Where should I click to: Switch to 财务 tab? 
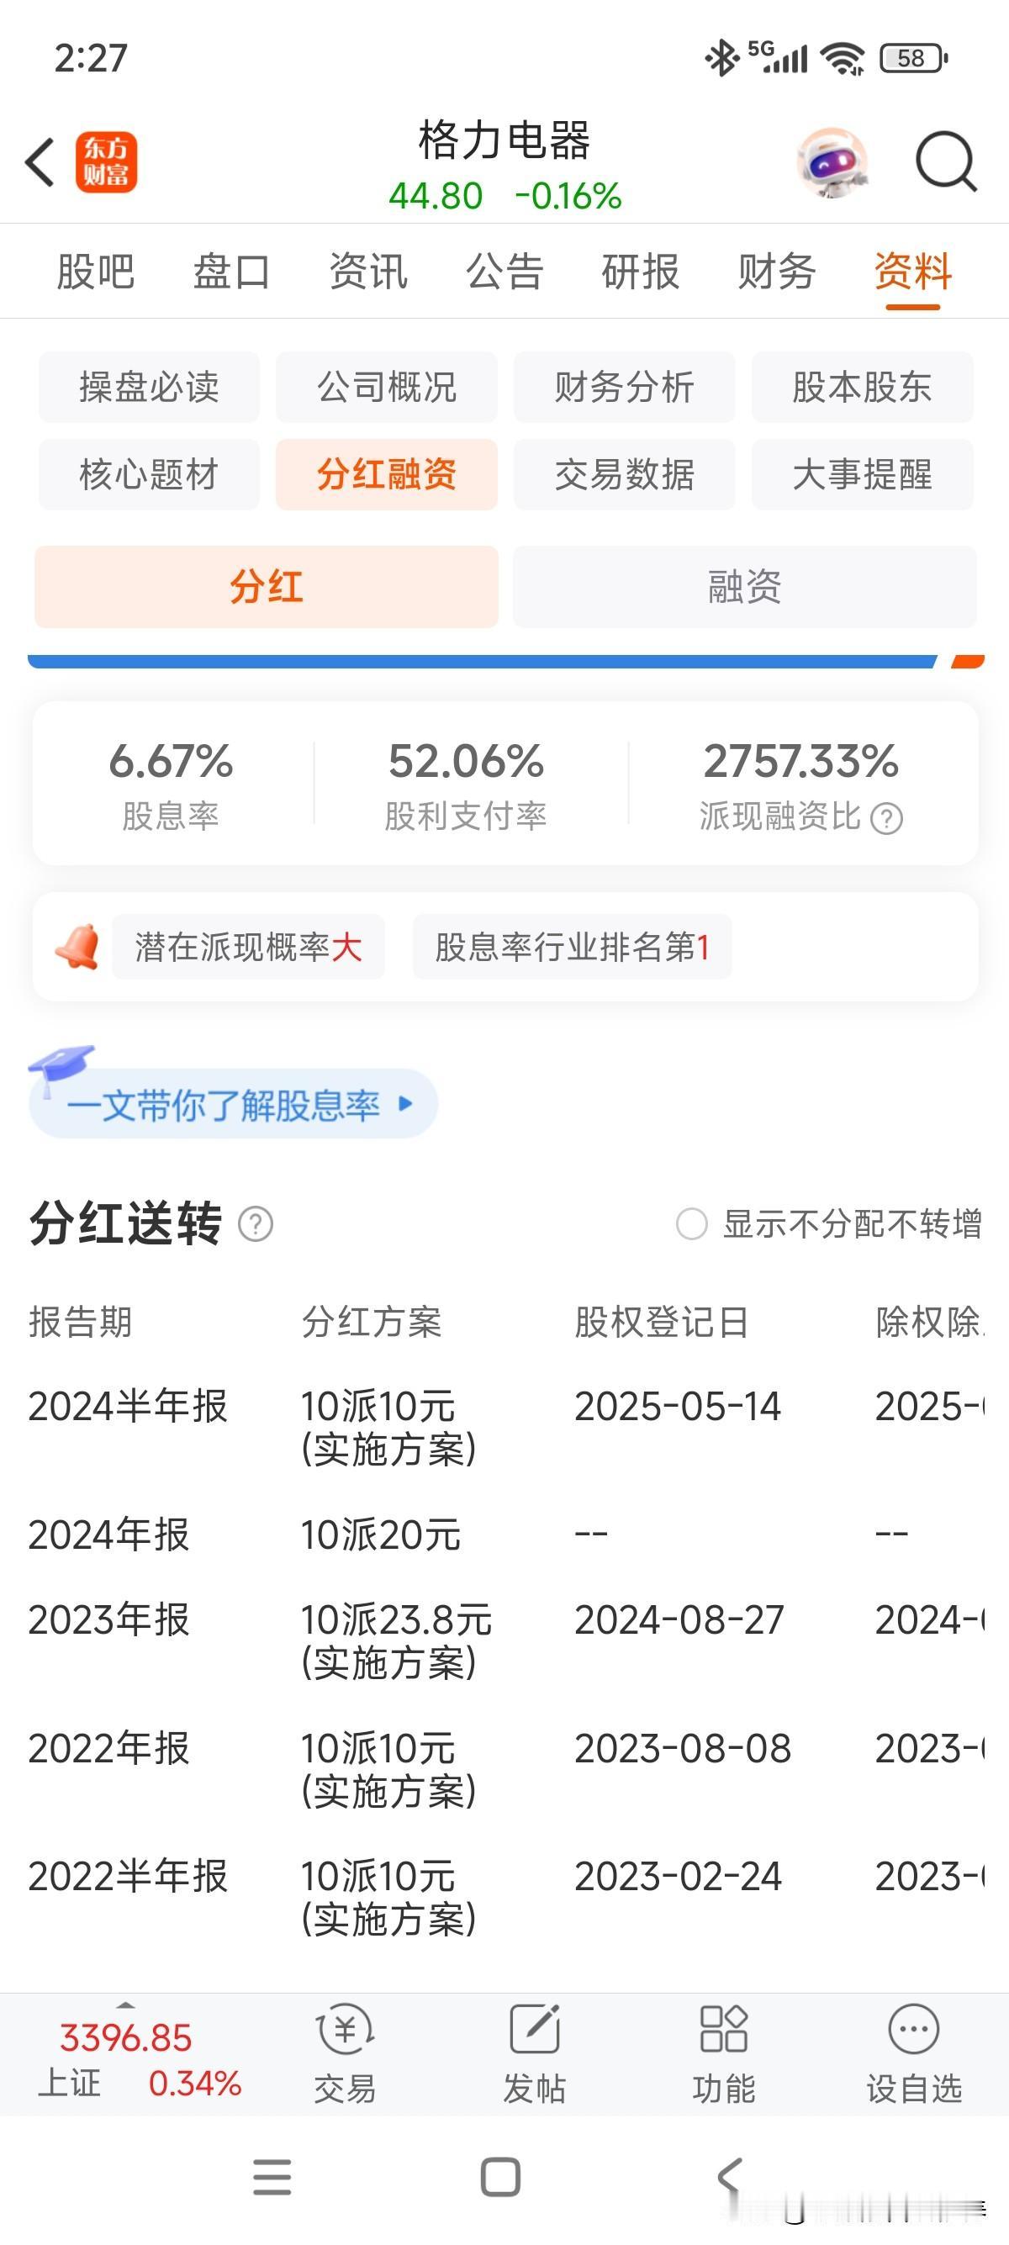click(776, 271)
